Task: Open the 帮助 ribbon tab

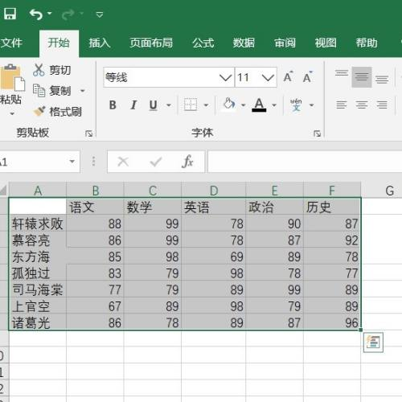Action: tap(367, 43)
